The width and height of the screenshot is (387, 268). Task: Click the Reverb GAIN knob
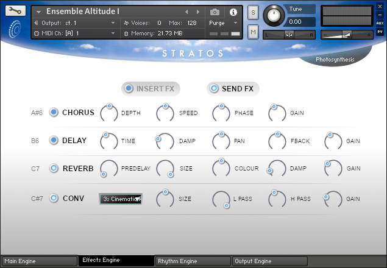pos(333,169)
